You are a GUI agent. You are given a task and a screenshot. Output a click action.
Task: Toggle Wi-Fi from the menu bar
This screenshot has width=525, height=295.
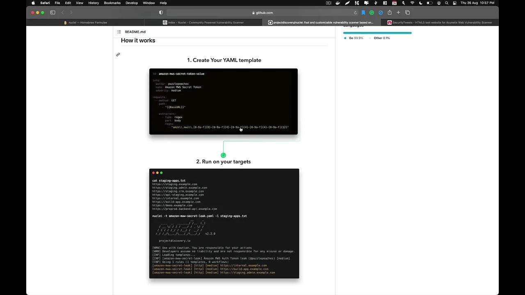(413, 3)
